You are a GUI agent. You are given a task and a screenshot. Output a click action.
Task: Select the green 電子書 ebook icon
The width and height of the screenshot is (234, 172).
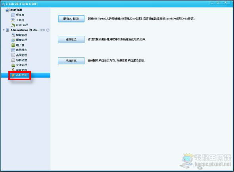pos(13,45)
